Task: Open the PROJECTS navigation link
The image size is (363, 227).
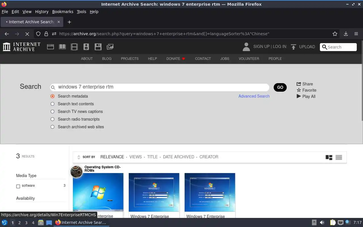Action: click(130, 59)
